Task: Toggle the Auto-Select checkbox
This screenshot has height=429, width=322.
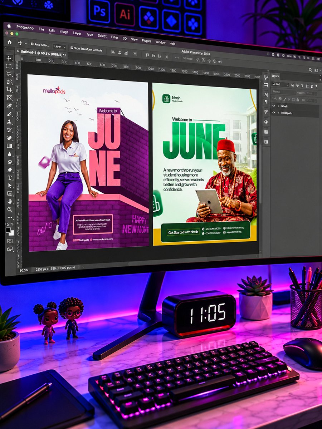Action: pos(32,44)
